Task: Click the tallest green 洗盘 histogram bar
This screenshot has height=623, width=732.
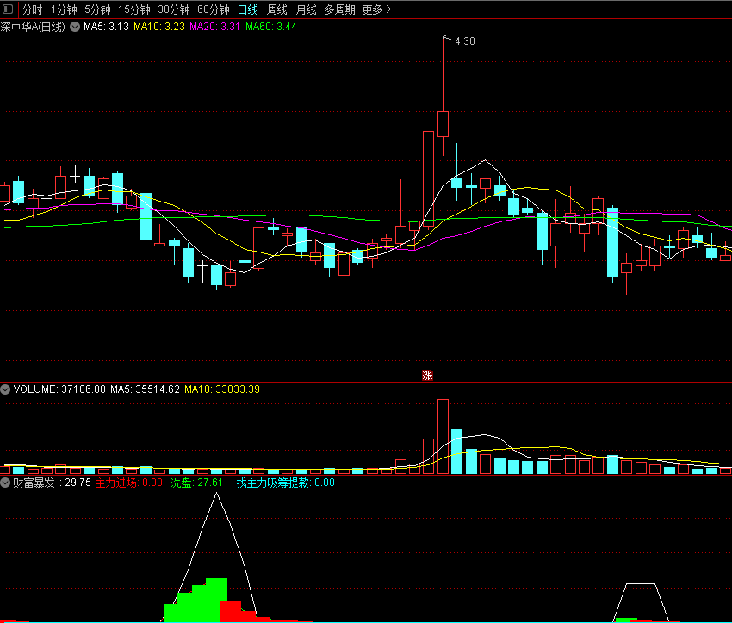Action: (x=216, y=600)
